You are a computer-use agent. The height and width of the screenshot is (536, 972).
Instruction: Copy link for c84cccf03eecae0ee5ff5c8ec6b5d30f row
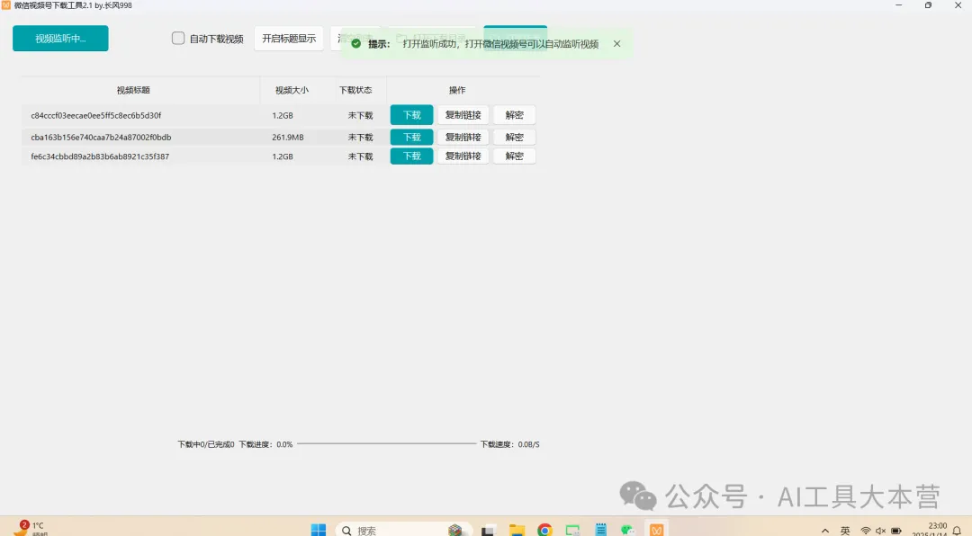(463, 114)
